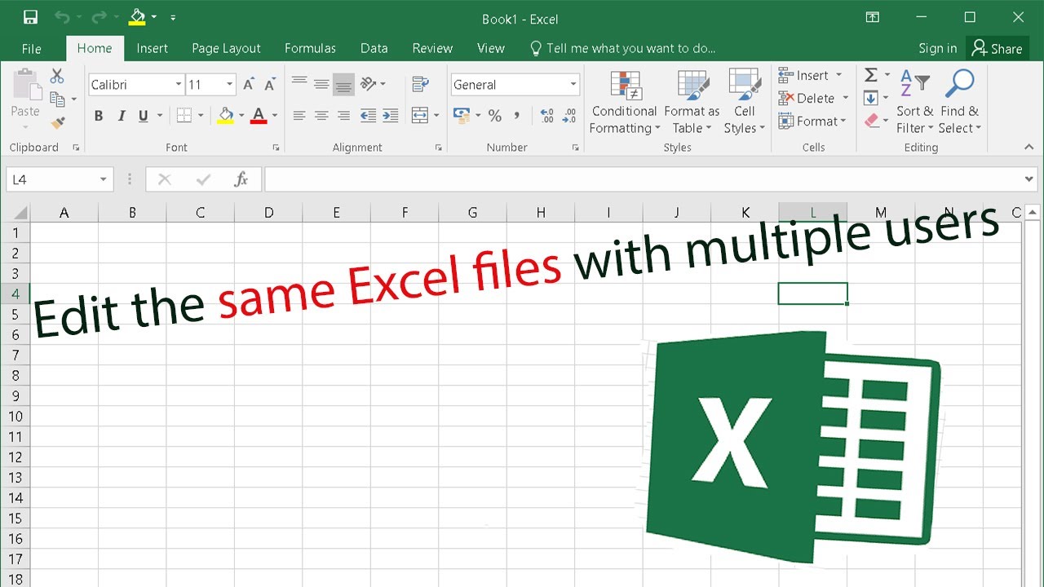The height and width of the screenshot is (587, 1044).
Task: Toggle Underline formatting
Action: [x=144, y=116]
